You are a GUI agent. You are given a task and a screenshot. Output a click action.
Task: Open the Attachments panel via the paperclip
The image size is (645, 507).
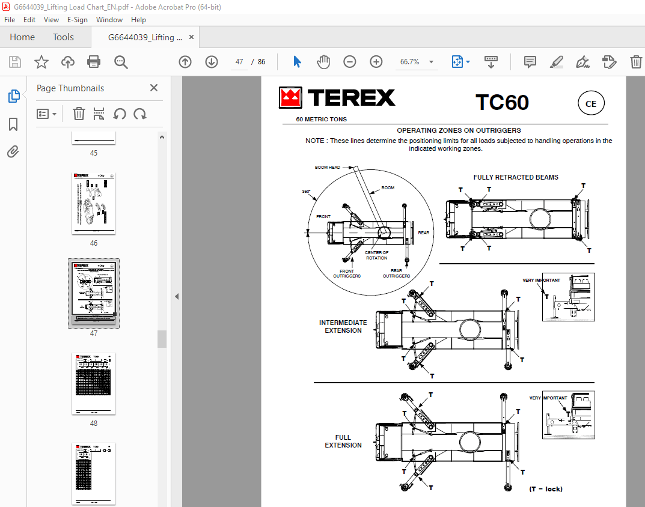tap(13, 151)
